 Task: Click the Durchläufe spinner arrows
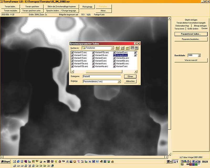tap(199, 55)
